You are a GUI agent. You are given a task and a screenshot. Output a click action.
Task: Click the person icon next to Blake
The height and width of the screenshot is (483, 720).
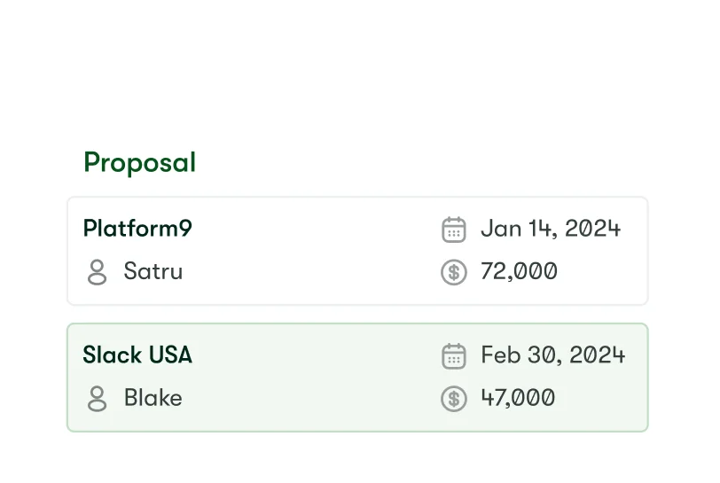coord(98,399)
